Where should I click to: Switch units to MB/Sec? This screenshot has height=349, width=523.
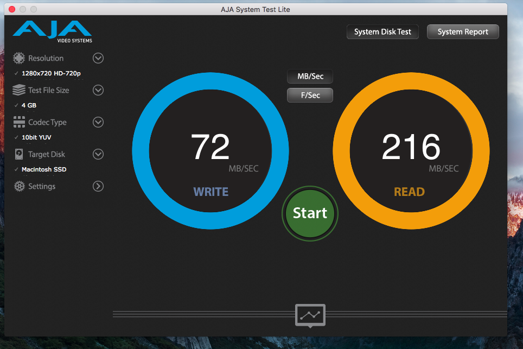(310, 77)
